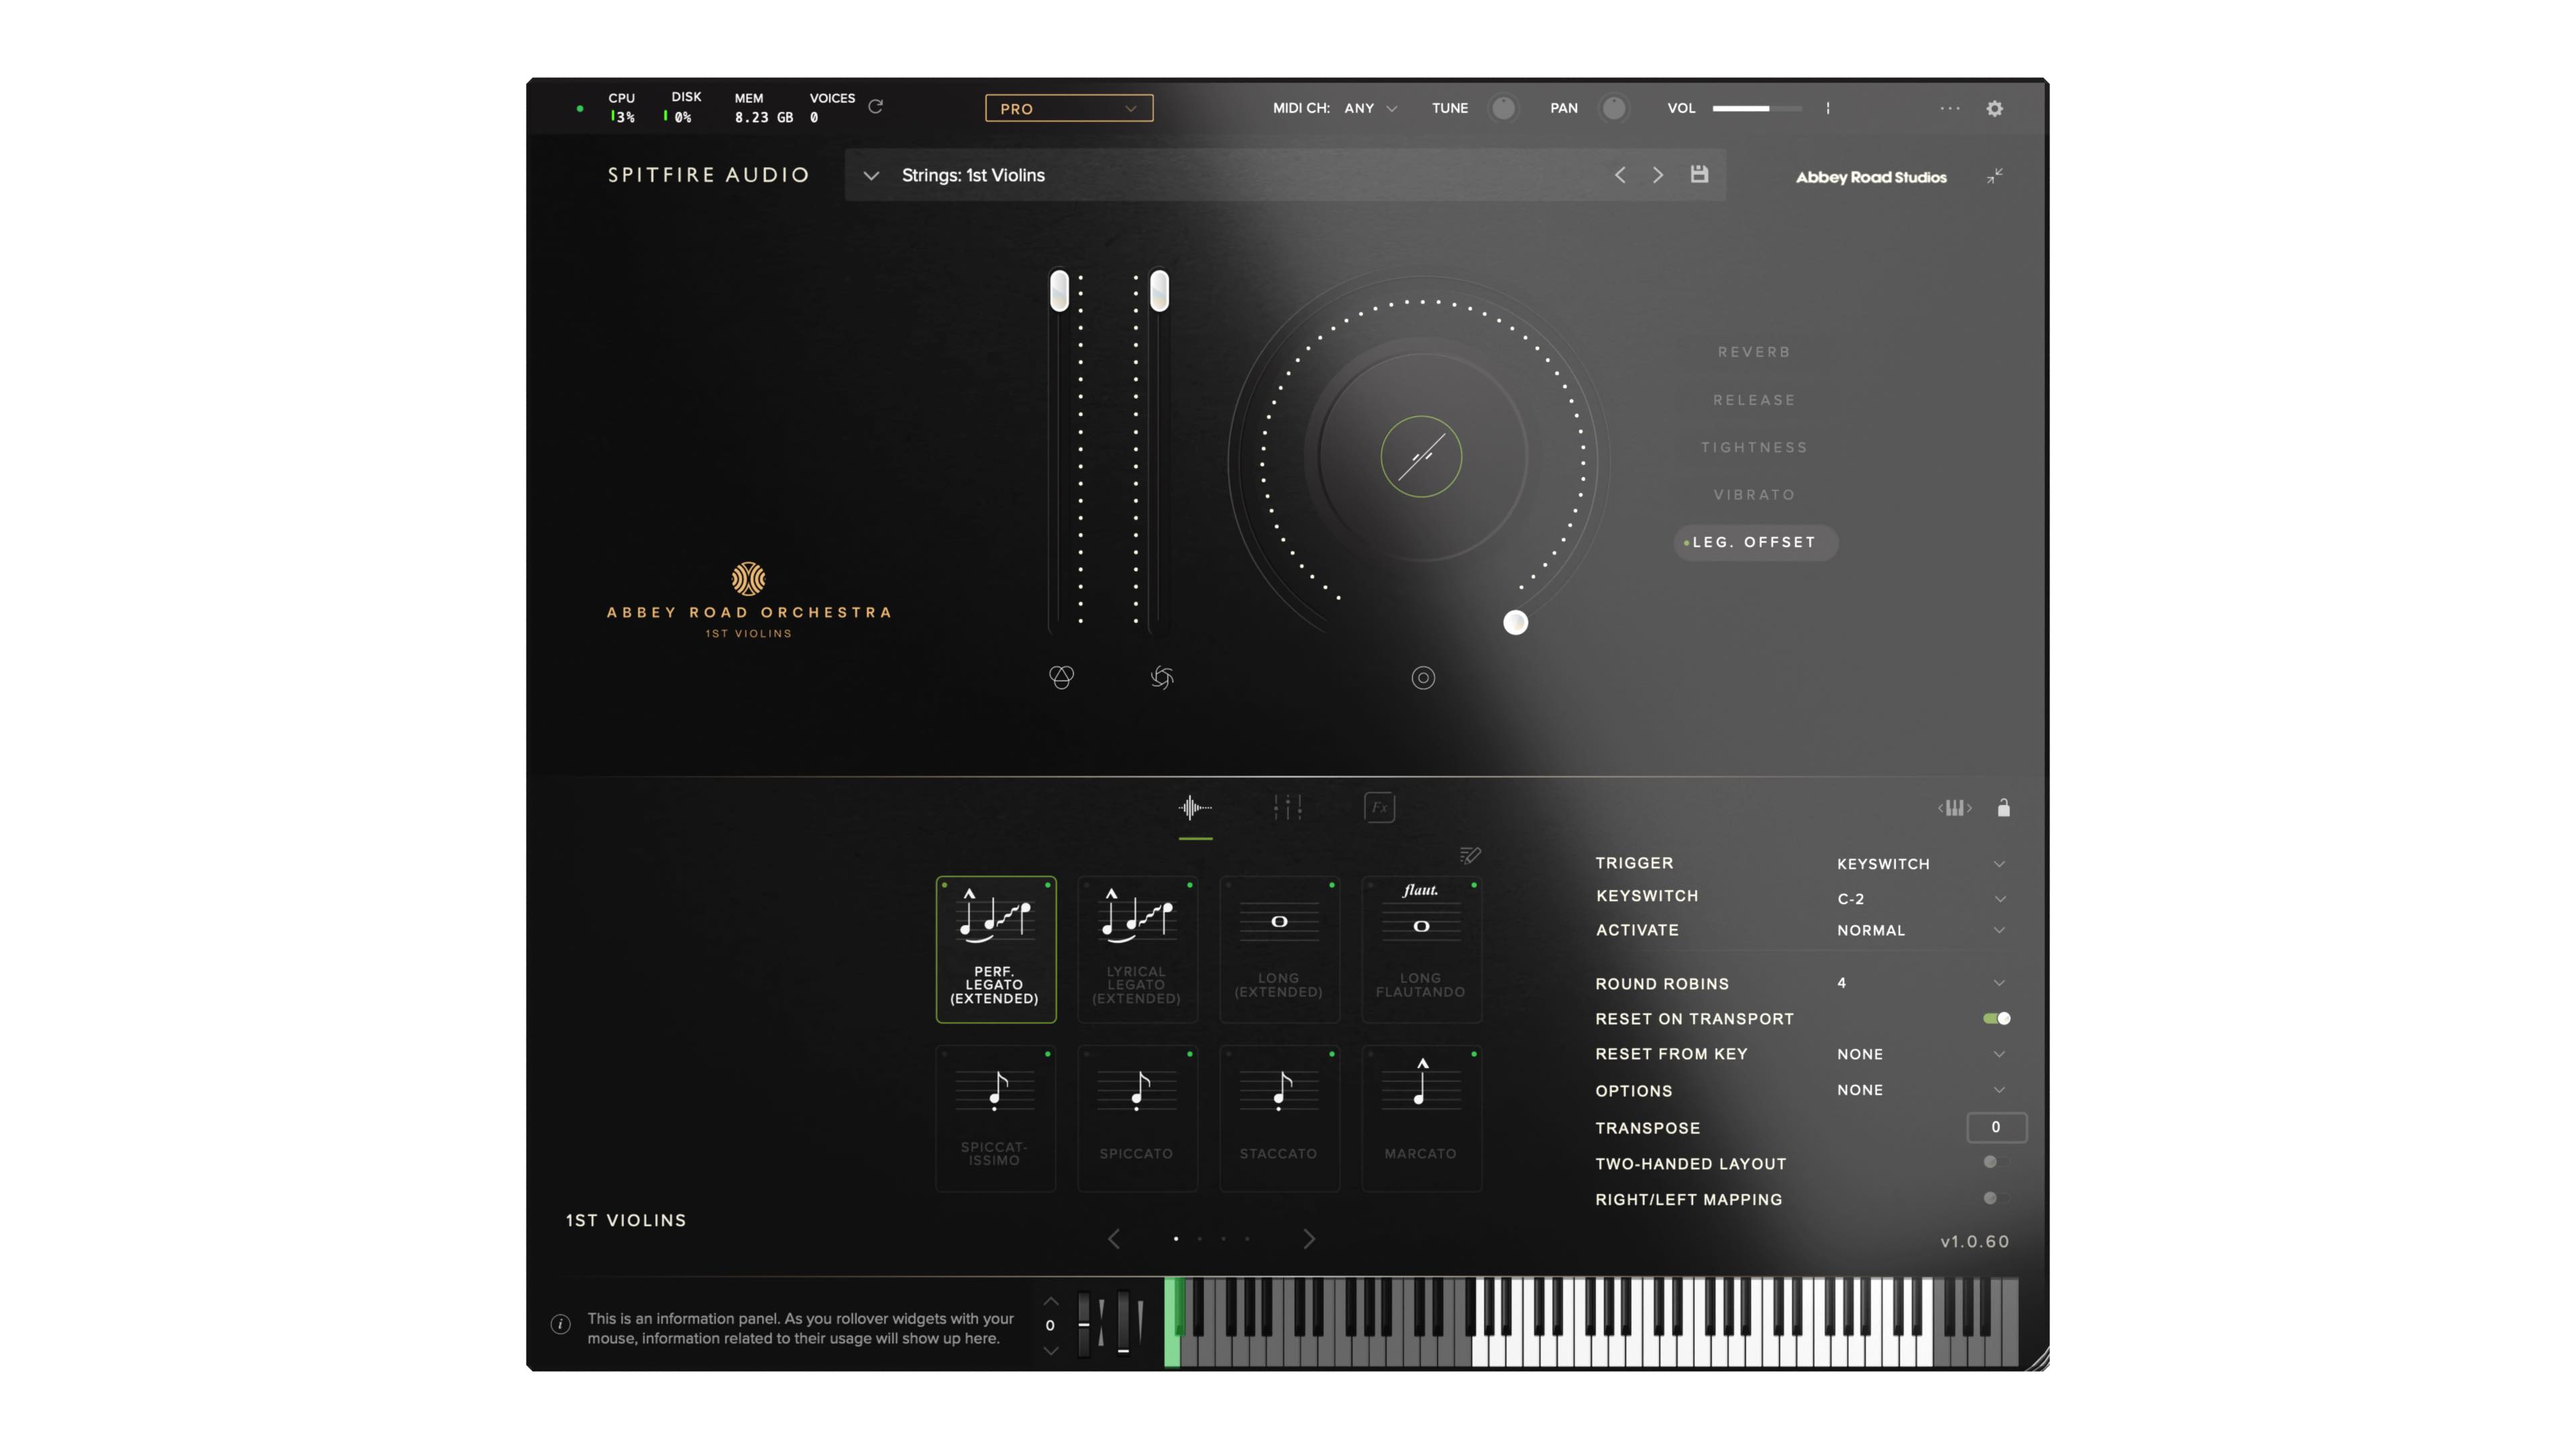Select Spiccatissimo technique
This screenshot has height=1449, width=2576.
click(995, 1118)
